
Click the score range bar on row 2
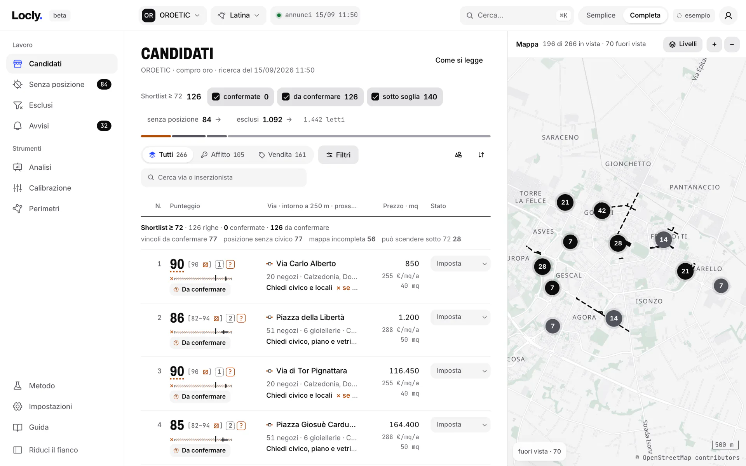coord(201,332)
